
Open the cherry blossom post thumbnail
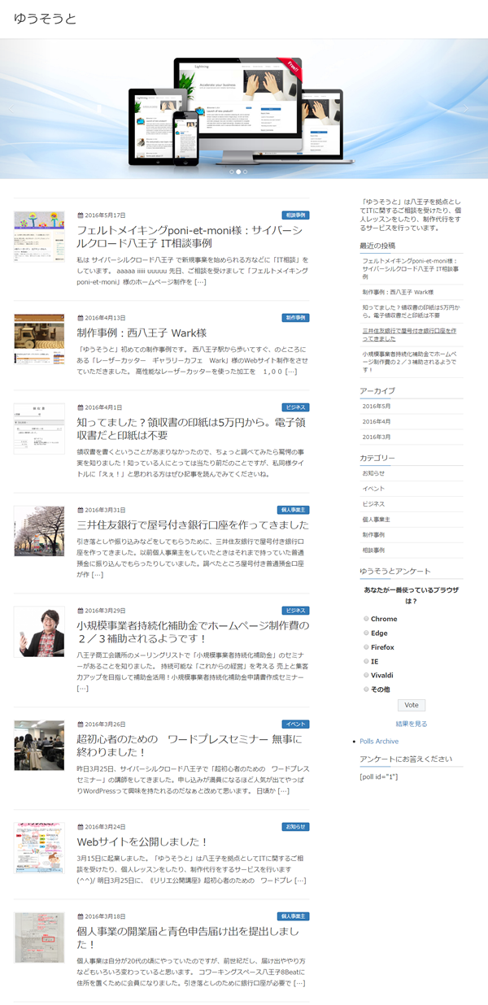(x=39, y=531)
